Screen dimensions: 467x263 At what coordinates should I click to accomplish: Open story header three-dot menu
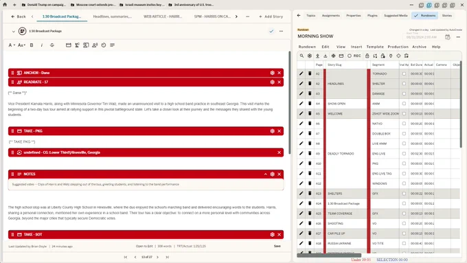[281, 32]
